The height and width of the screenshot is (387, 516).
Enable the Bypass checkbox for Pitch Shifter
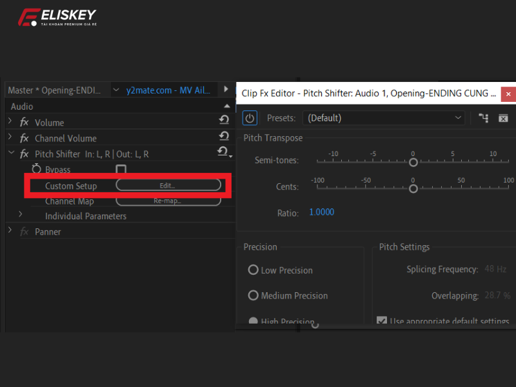(x=120, y=169)
